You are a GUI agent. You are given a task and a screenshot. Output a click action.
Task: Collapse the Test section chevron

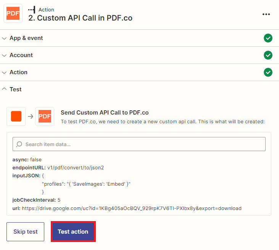pyautogui.click(x=4, y=89)
